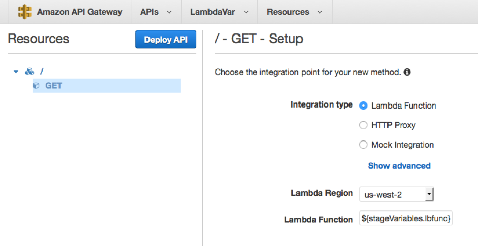
Task: Open the LambdaVar API menu
Action: pyautogui.click(x=219, y=12)
